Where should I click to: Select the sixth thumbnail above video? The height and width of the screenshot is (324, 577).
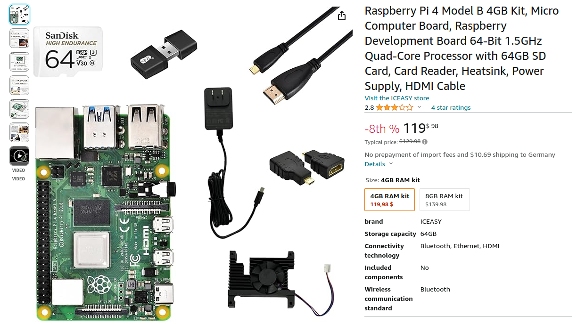[x=19, y=132]
